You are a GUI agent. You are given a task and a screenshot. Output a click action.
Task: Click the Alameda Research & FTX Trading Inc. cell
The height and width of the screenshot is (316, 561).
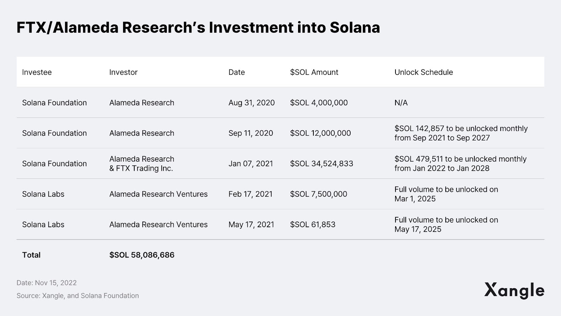pyautogui.click(x=142, y=164)
